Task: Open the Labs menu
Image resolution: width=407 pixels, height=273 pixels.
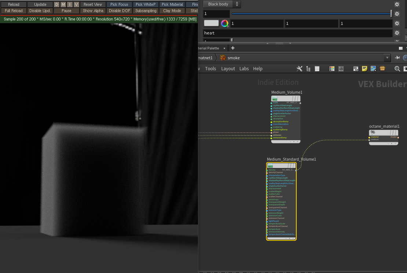Action: [244, 69]
